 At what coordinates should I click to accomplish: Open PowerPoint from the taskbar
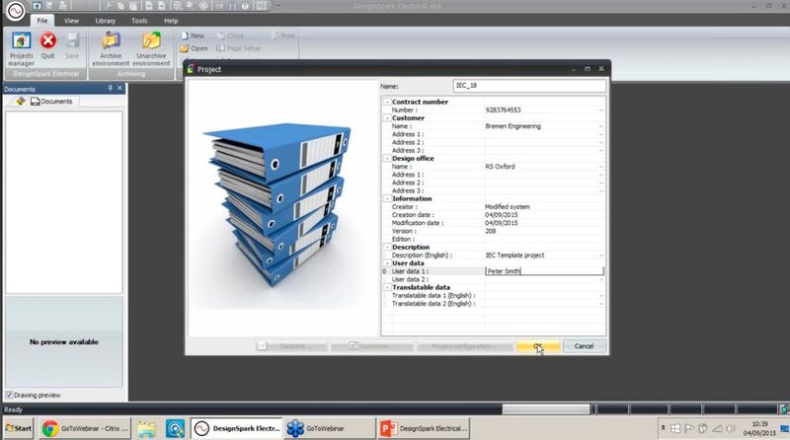[423, 428]
